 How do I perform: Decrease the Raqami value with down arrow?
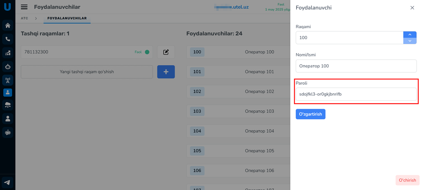coord(410,41)
